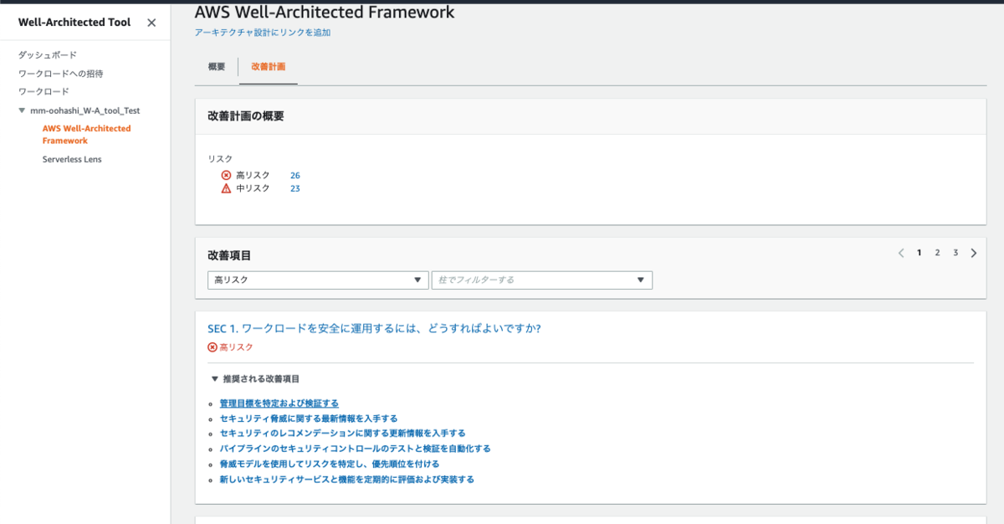Image resolution: width=1004 pixels, height=524 pixels.
Task: Open the 26 high risk count link
Action: (295, 175)
